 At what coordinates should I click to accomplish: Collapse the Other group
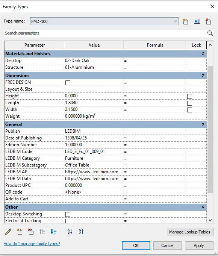(203, 207)
